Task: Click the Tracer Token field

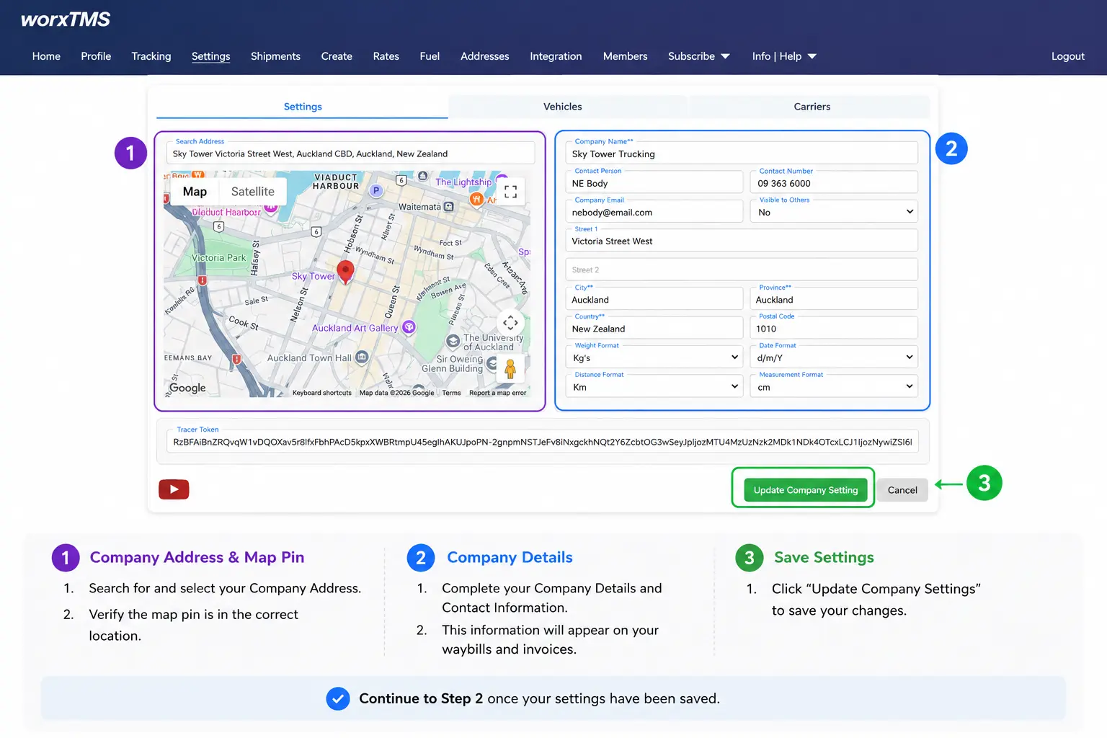Action: pos(543,442)
